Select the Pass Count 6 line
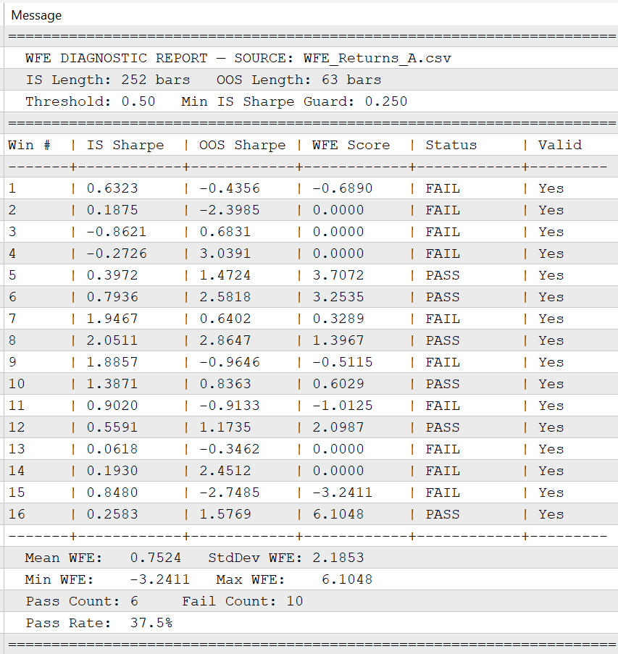The image size is (618, 654). (311, 600)
